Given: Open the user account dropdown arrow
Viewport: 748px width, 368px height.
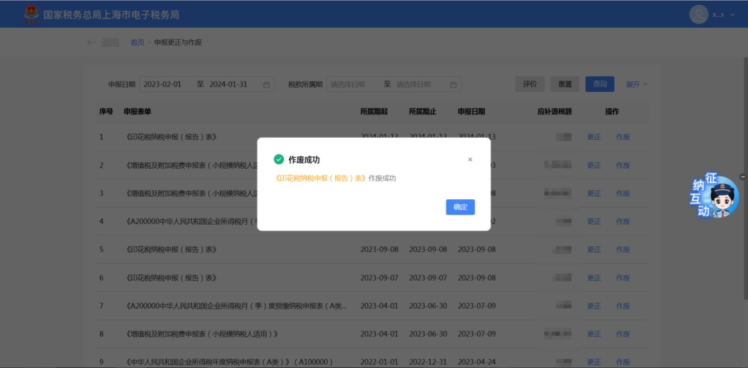Looking at the screenshot, I should point(733,15).
